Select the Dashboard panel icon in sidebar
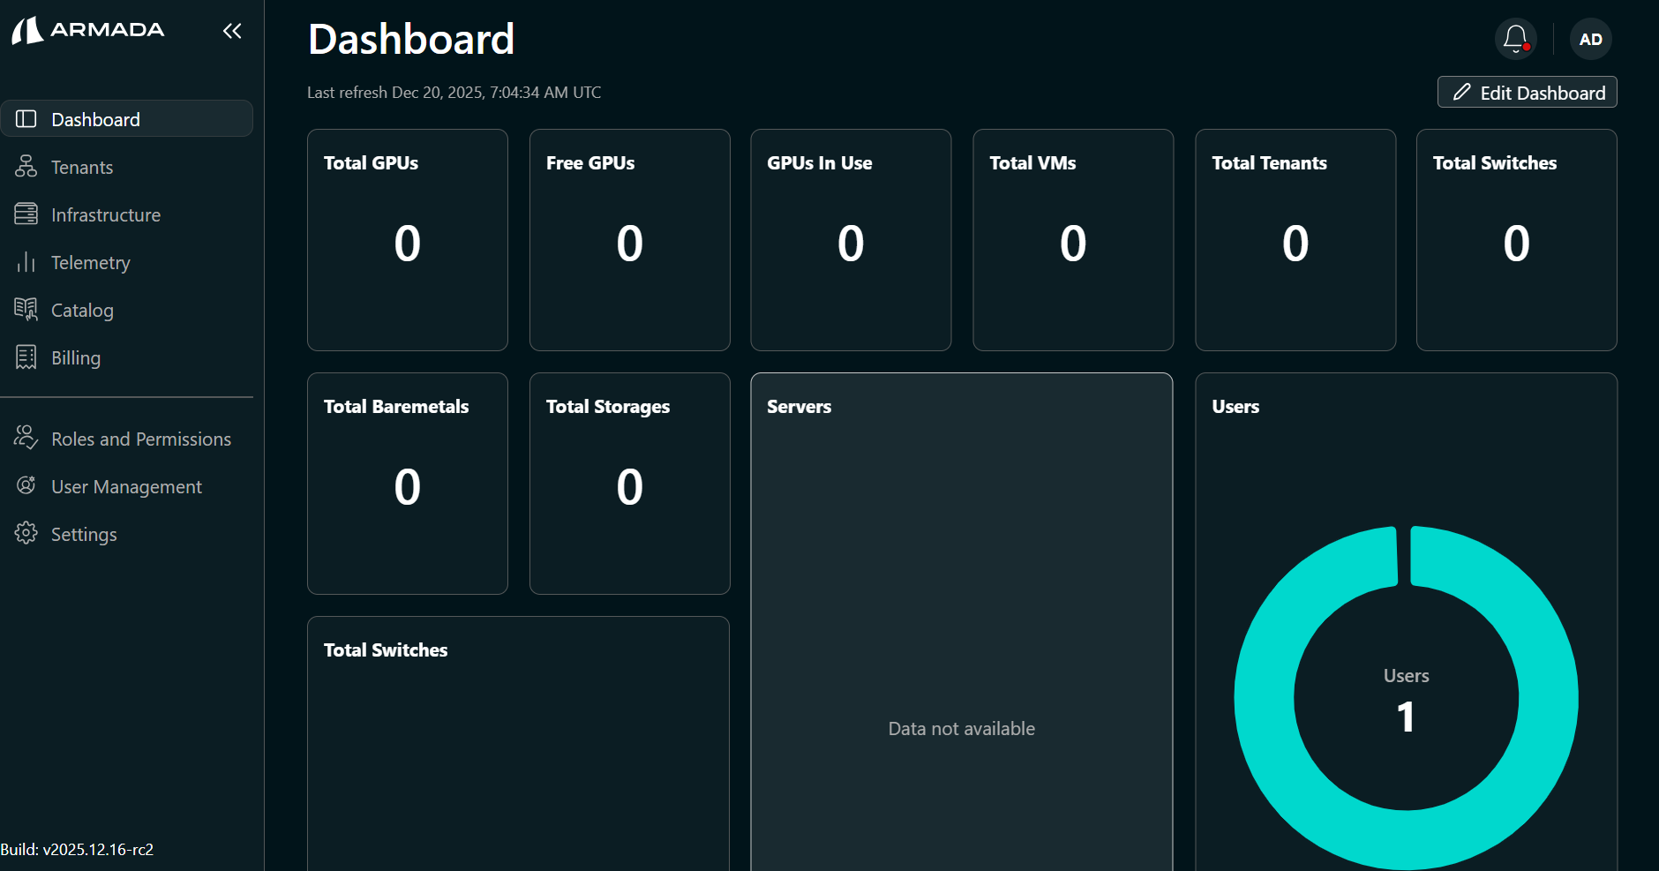The height and width of the screenshot is (871, 1659). [x=26, y=118]
